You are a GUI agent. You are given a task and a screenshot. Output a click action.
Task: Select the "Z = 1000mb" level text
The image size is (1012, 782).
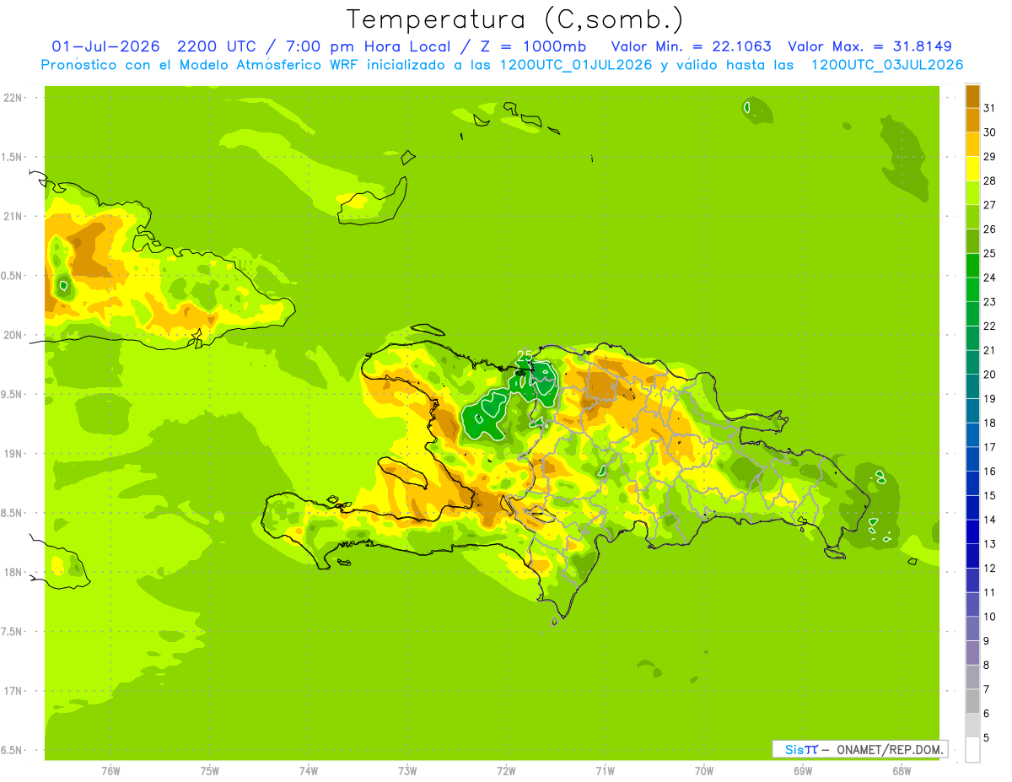[x=536, y=46]
